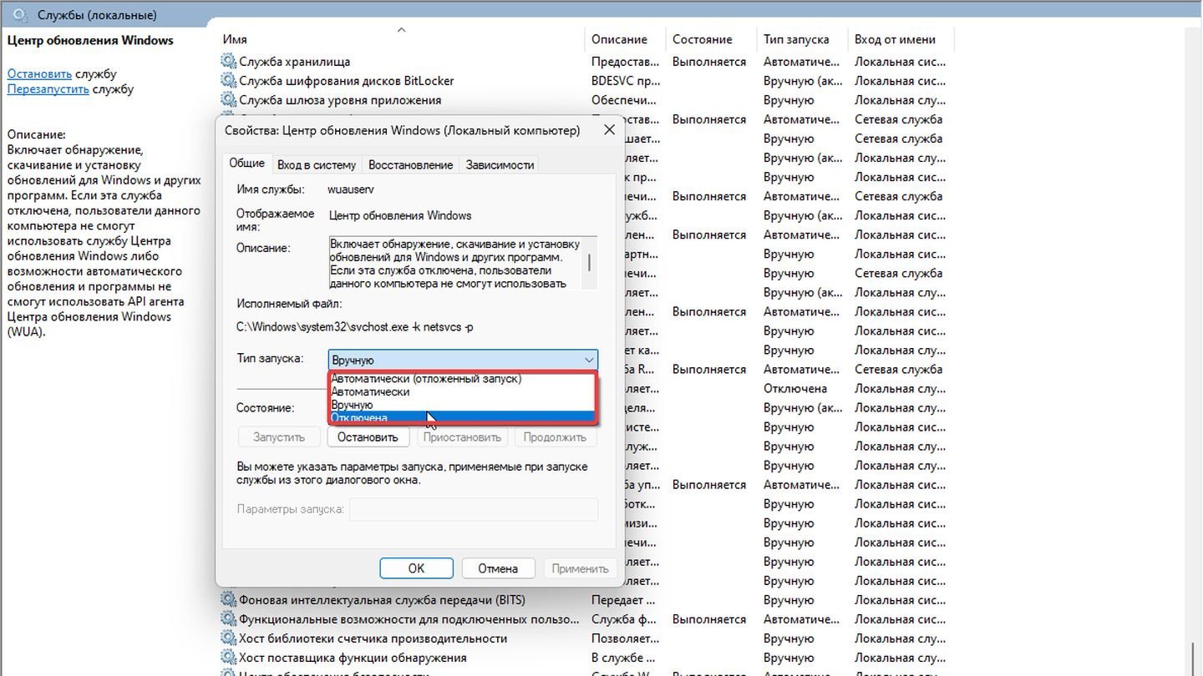Click the Центр обновления Windows heading in left pane
The width and height of the screenshot is (1203, 676).
click(90, 40)
